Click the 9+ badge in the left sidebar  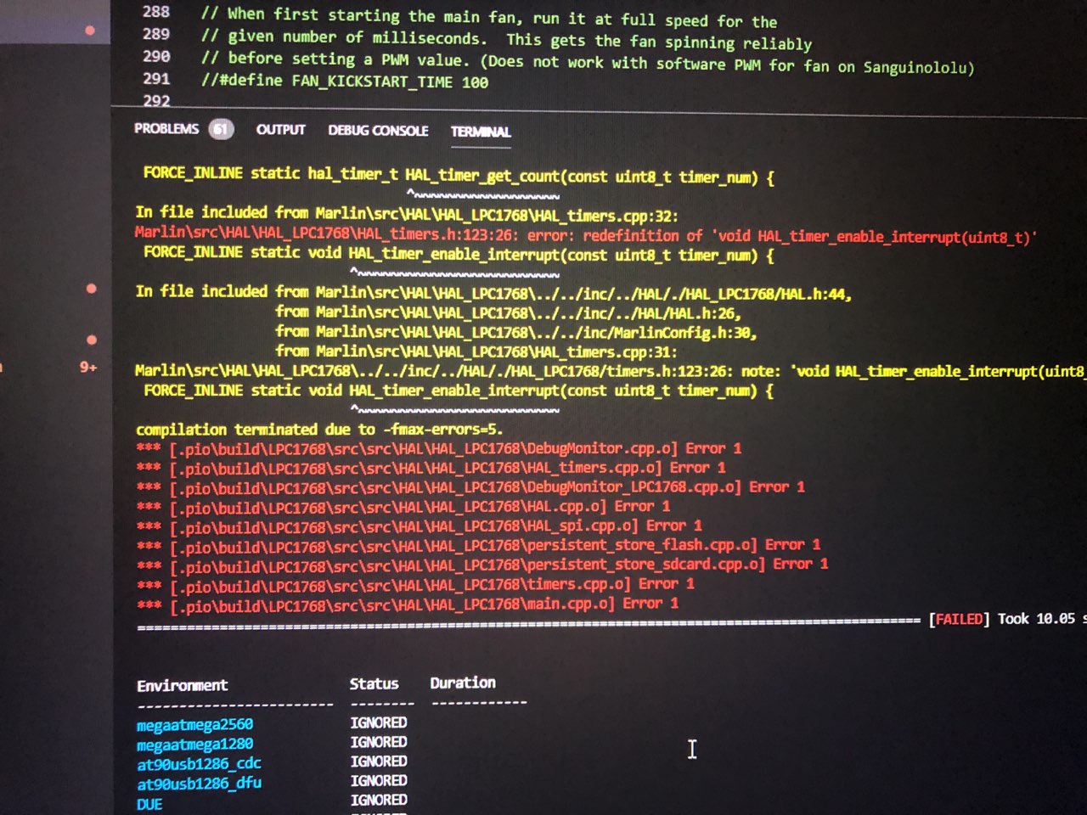[x=88, y=368]
